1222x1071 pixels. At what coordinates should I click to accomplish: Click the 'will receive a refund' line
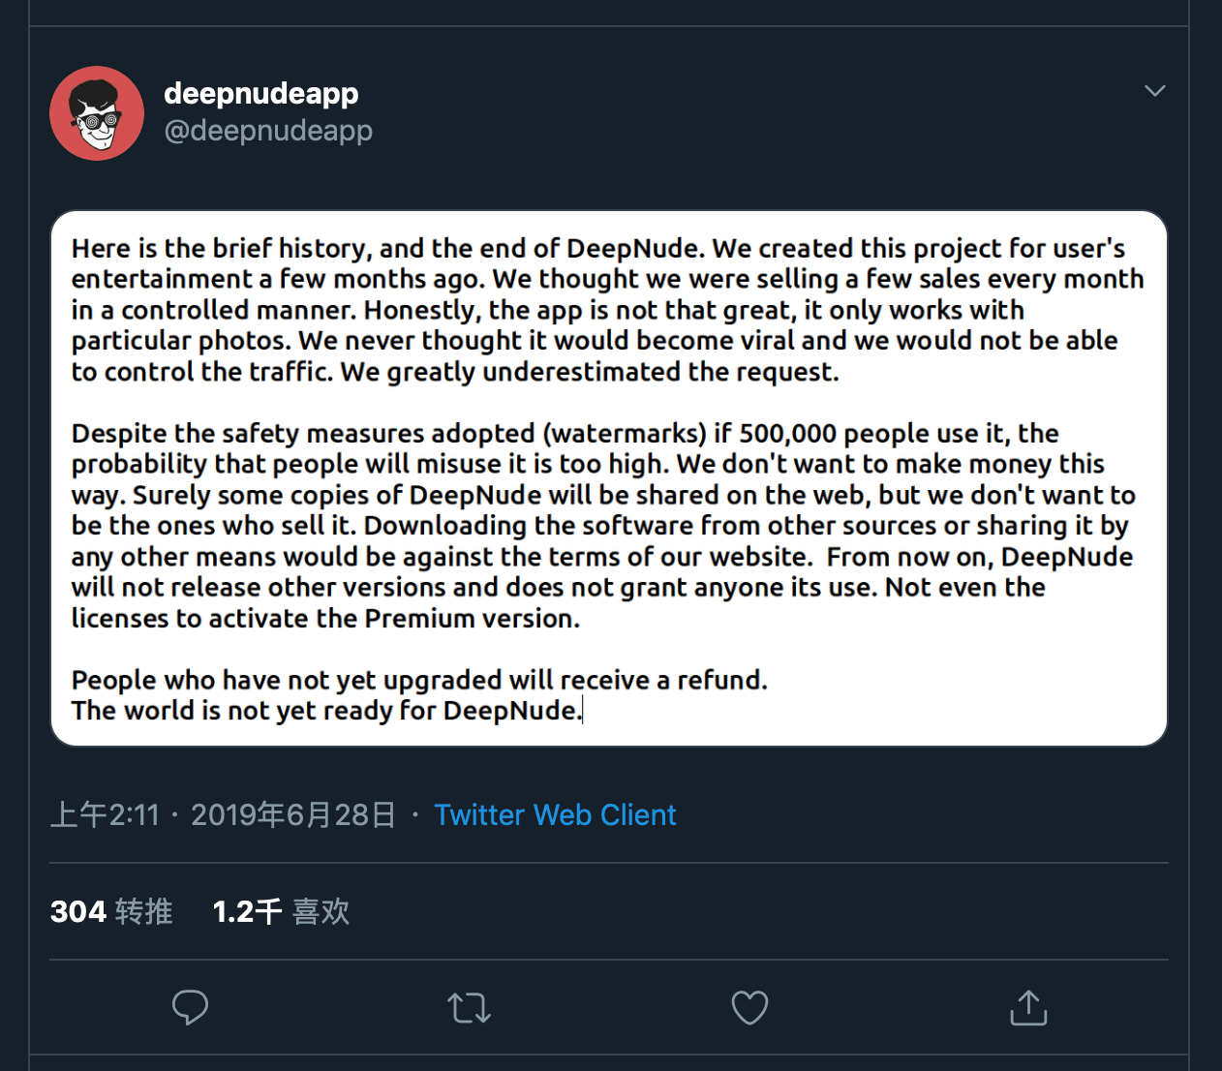[x=419, y=680]
